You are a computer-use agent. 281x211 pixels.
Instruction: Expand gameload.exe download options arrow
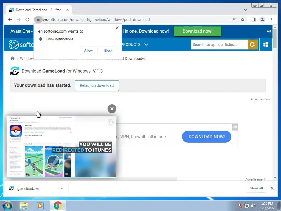[x=62, y=188]
